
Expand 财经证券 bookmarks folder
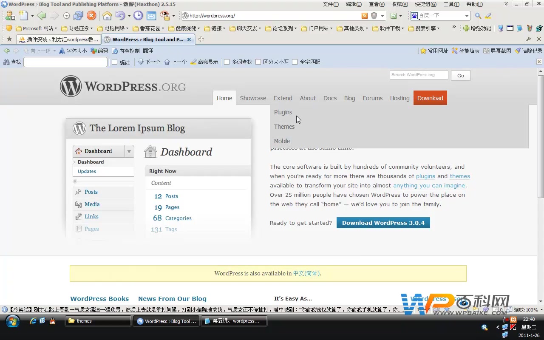pyautogui.click(x=77, y=28)
